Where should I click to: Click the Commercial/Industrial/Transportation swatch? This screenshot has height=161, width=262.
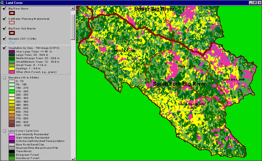coord(12,141)
